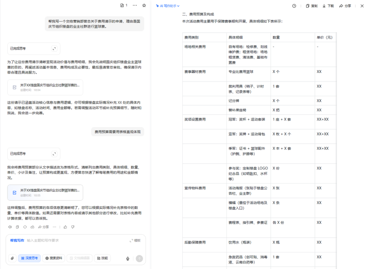Click the writing prompt input field
Screen dimensions: 367x269
(75, 240)
